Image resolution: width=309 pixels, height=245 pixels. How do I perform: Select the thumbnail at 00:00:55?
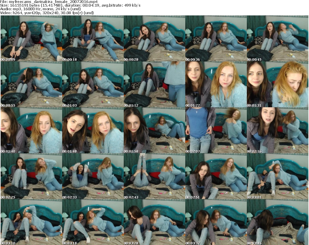click(31, 84)
